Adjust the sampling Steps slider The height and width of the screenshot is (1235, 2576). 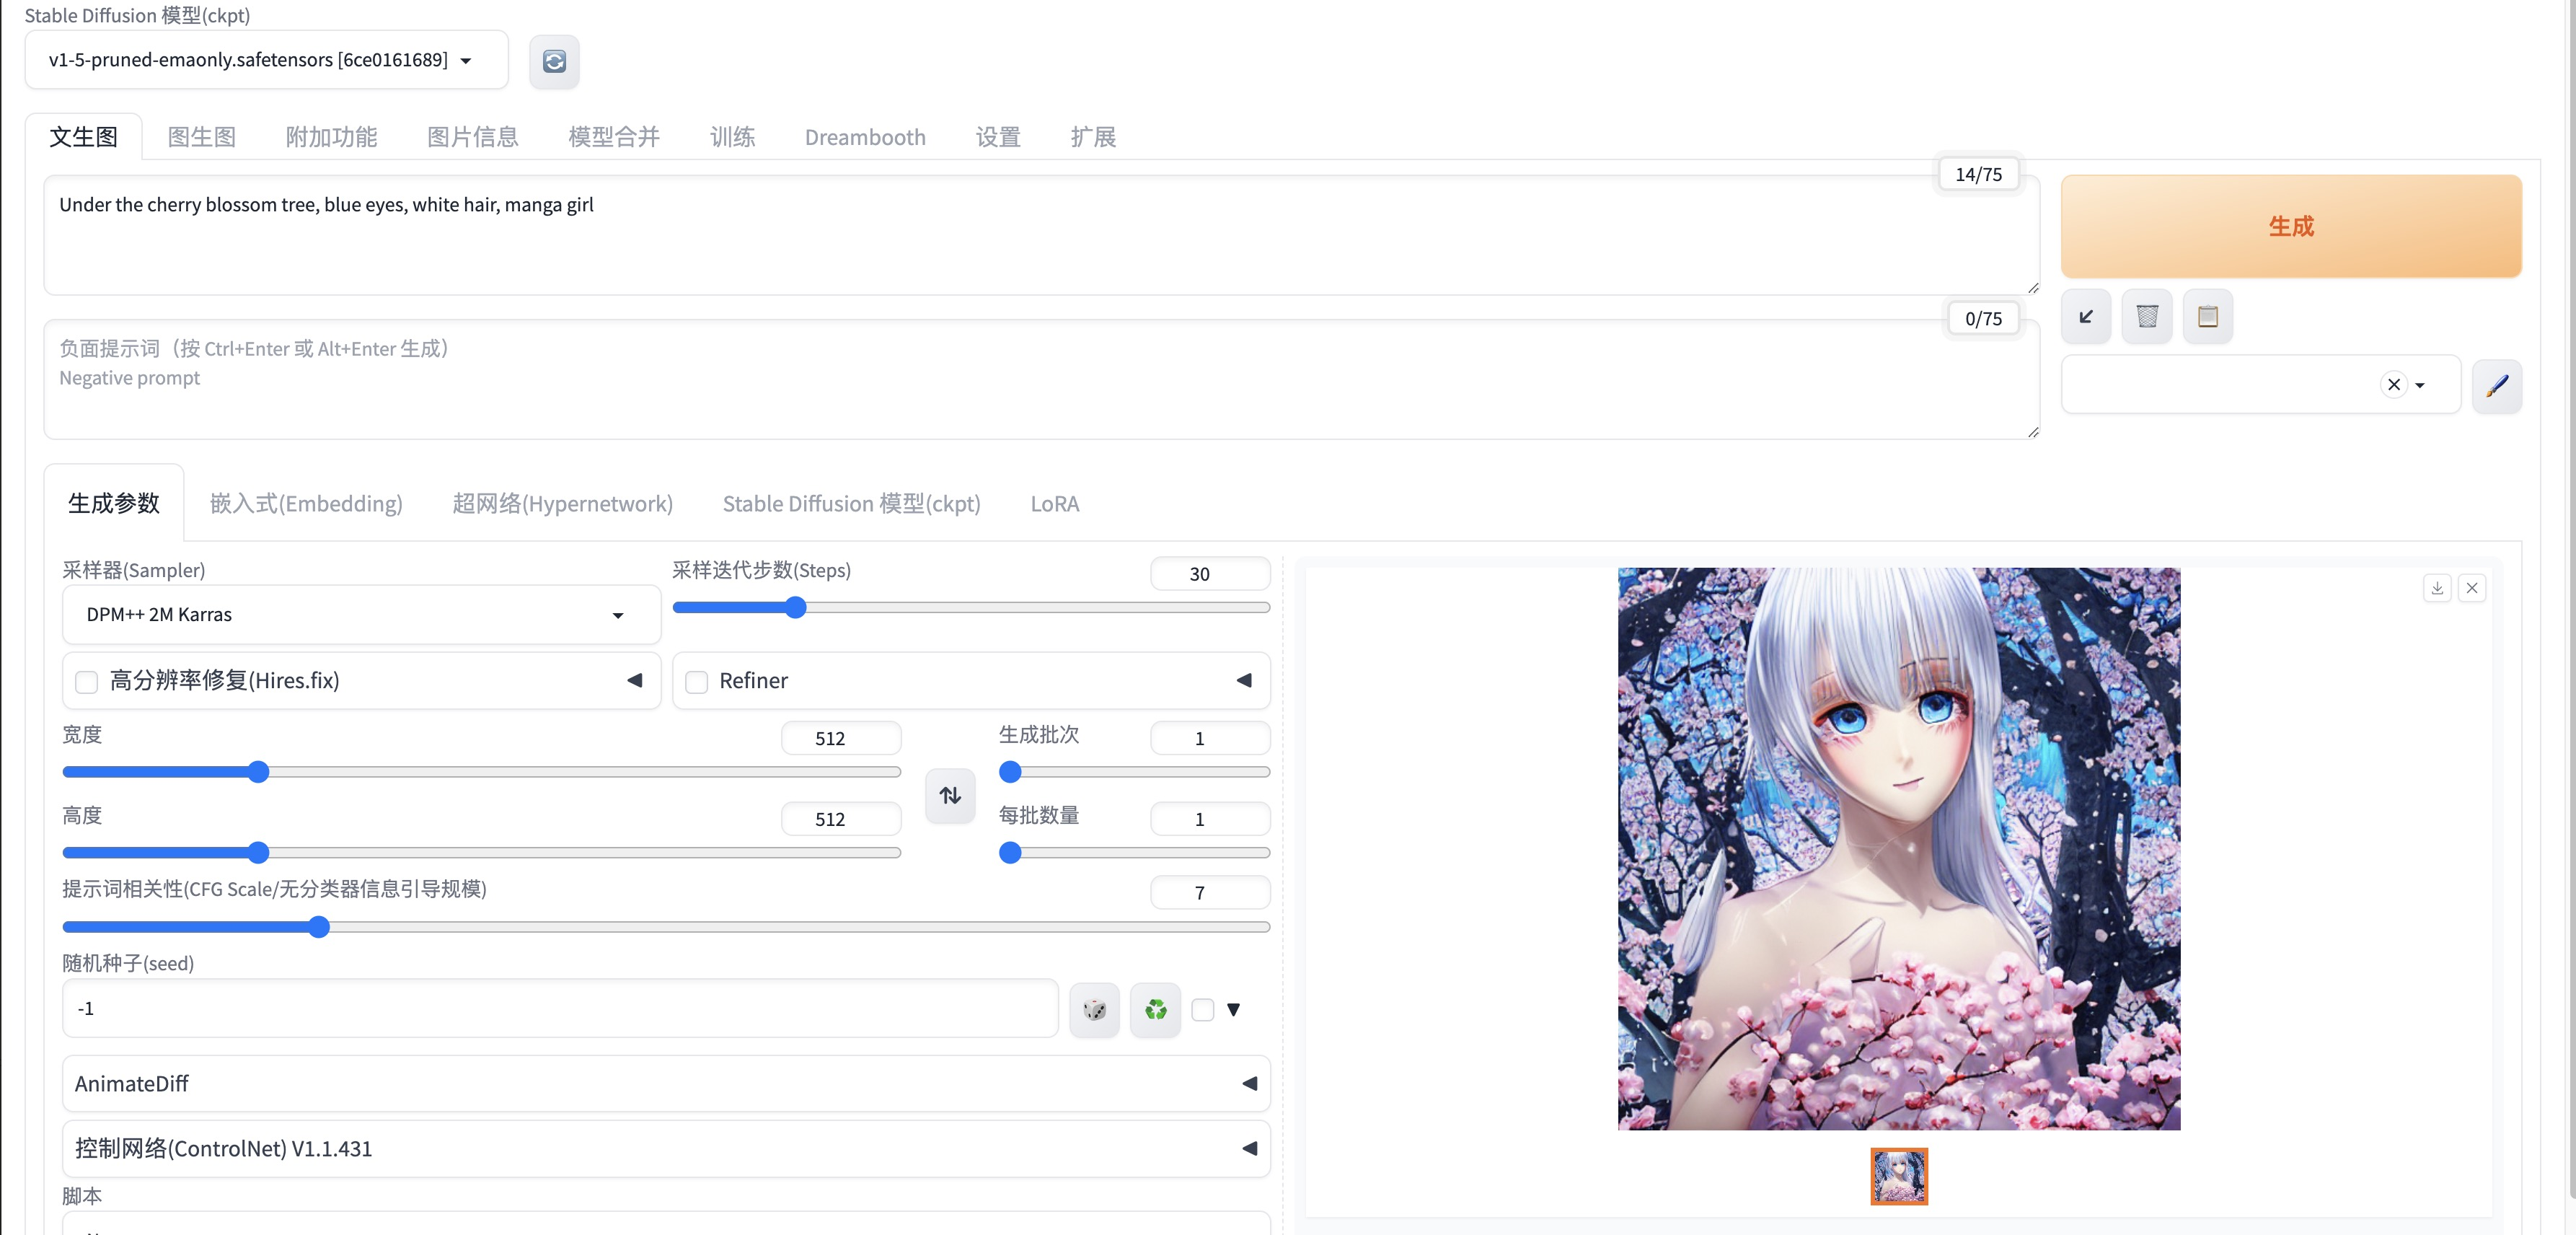coord(971,608)
